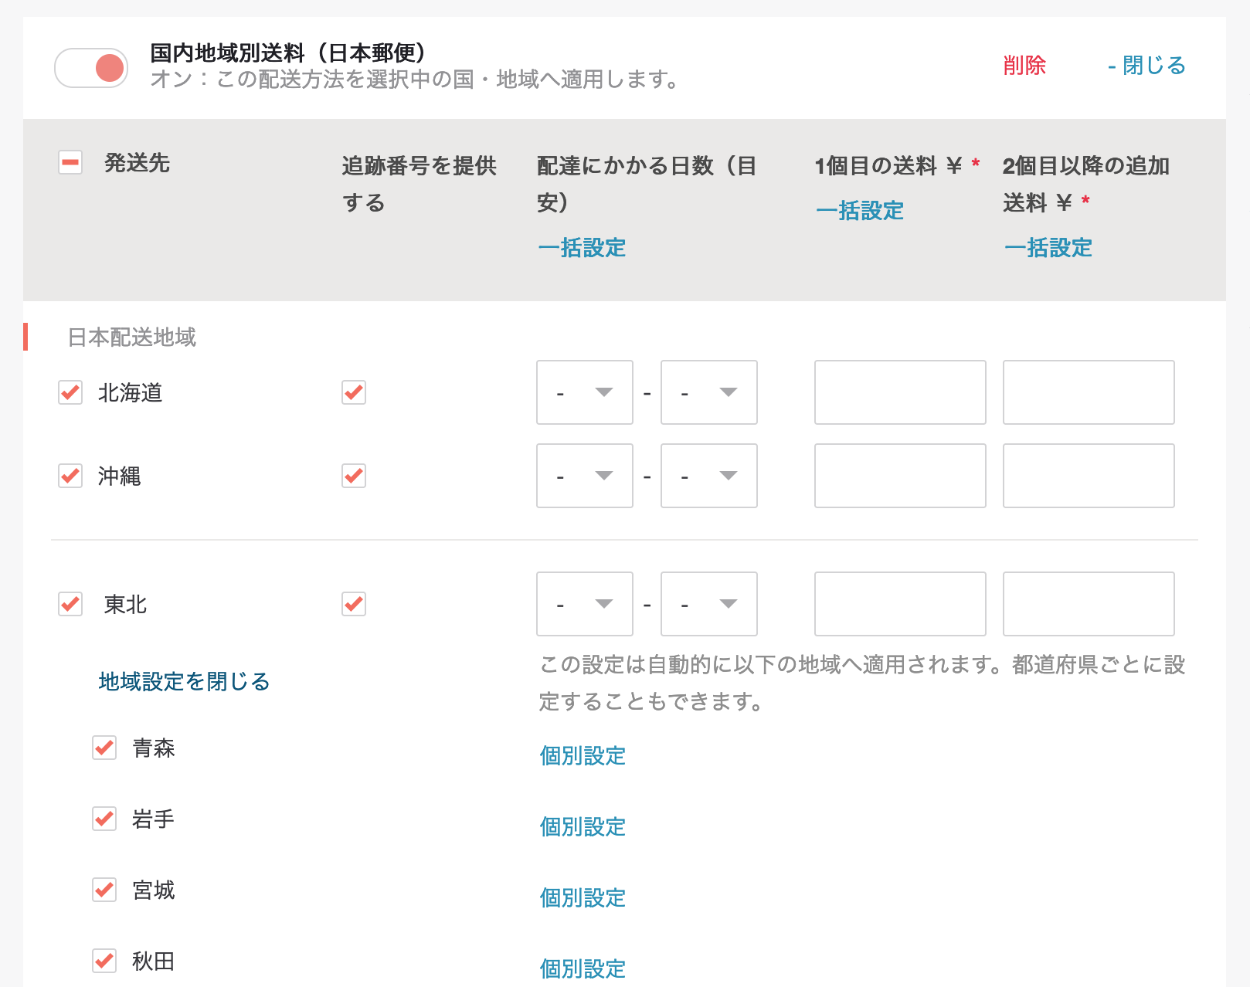Image resolution: width=1250 pixels, height=987 pixels.
Task: Open minimum delivery days dropdown for 沖縄
Action: 585,476
